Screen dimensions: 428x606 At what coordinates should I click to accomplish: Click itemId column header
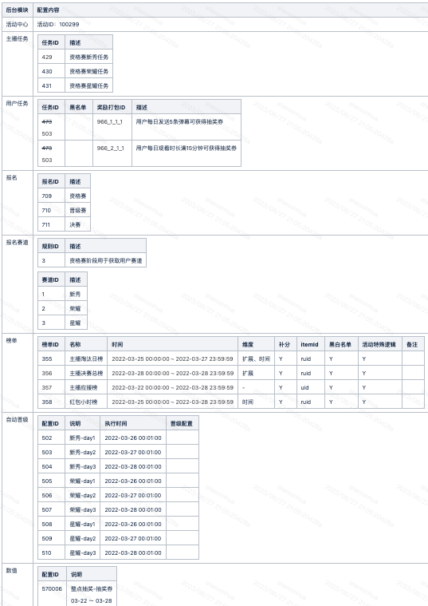(311, 344)
